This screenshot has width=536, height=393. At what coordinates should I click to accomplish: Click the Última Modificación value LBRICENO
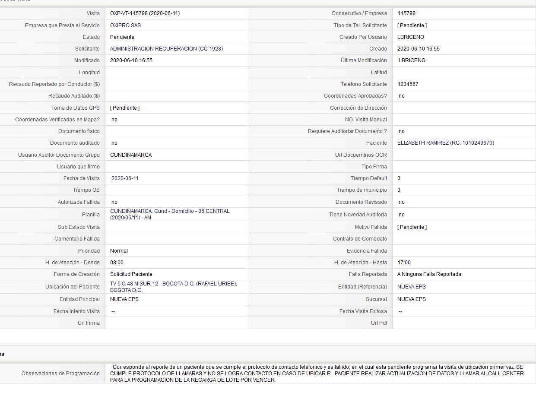pos(412,60)
